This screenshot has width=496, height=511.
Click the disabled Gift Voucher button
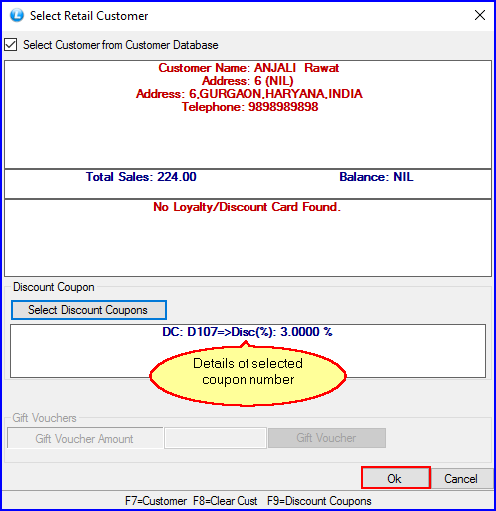[x=327, y=438]
